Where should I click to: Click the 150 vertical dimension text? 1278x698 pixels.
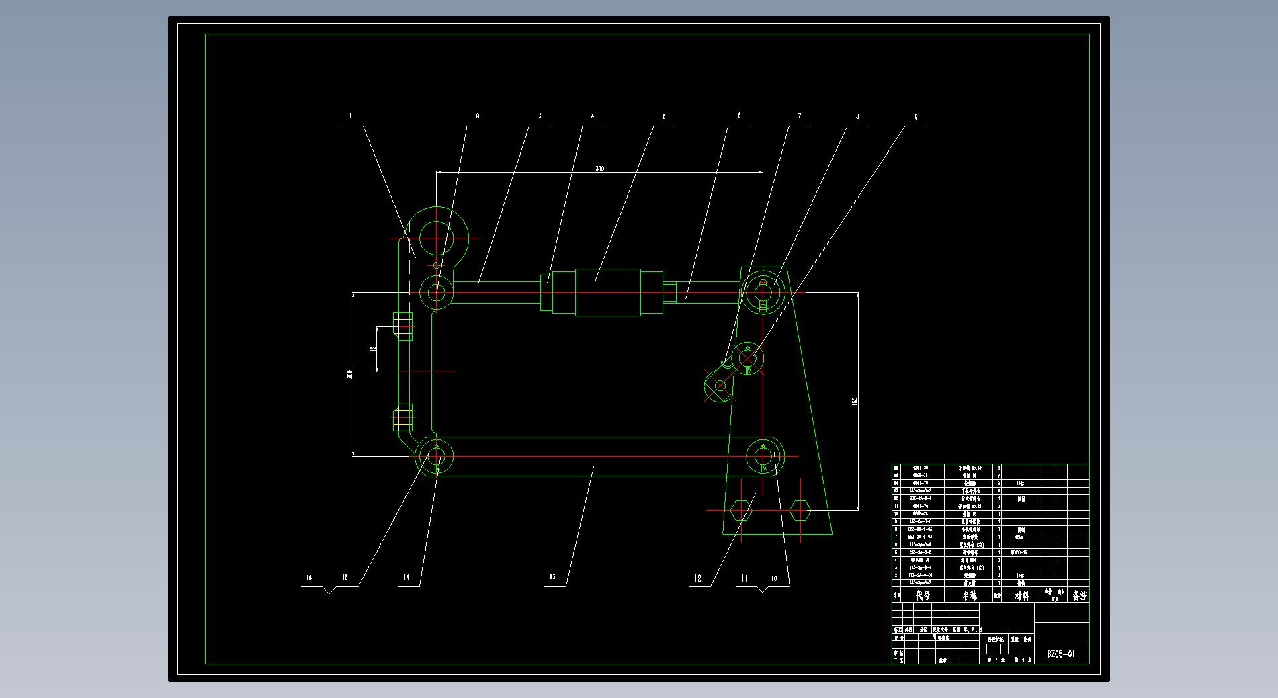(855, 401)
